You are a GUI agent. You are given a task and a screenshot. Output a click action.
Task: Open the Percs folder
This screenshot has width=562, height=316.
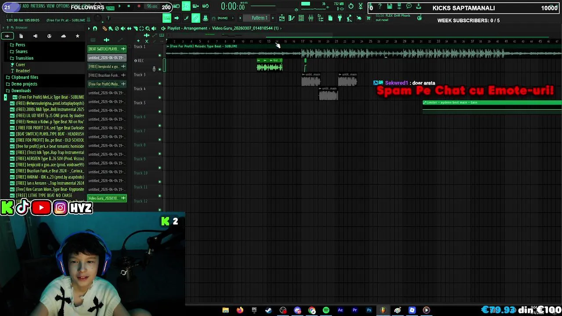pos(20,45)
